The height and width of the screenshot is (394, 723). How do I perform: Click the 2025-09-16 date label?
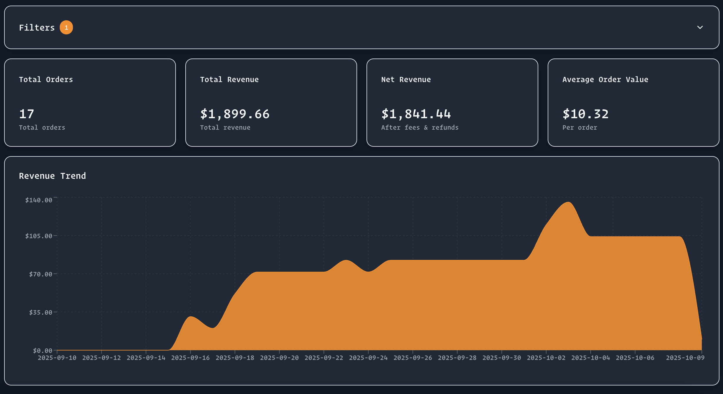[x=190, y=358]
